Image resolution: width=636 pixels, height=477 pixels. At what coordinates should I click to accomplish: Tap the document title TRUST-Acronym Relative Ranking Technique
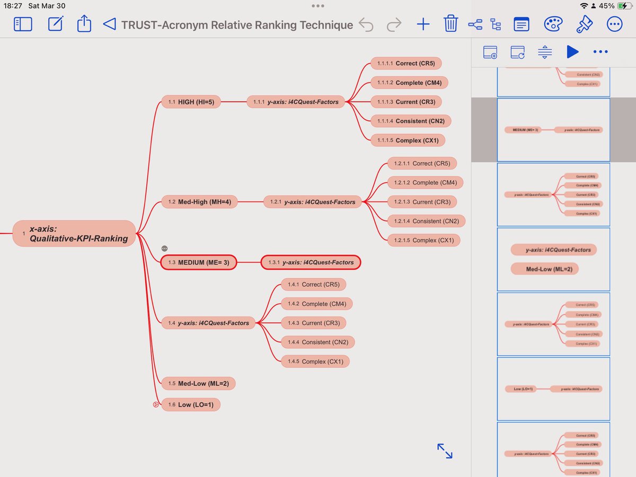[237, 25]
